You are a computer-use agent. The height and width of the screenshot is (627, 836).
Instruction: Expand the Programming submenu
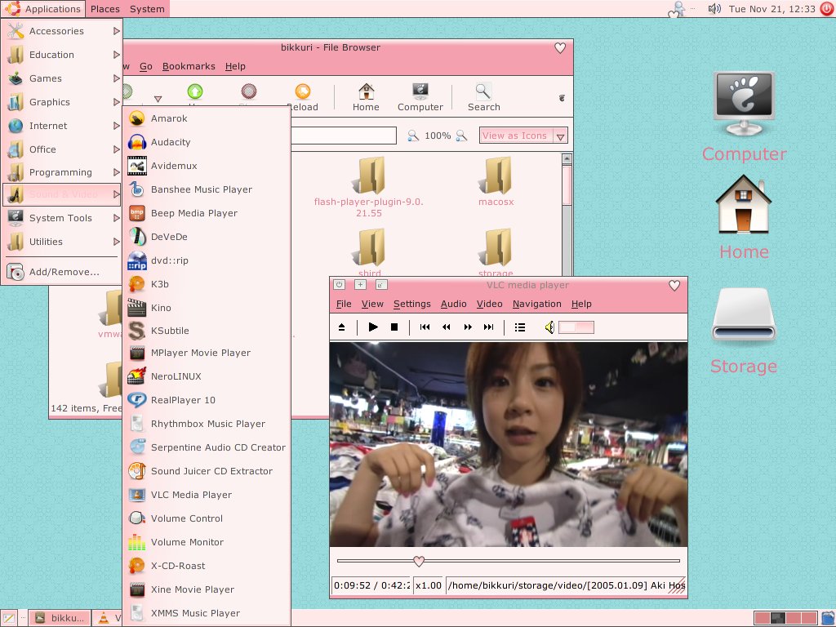pos(62,172)
